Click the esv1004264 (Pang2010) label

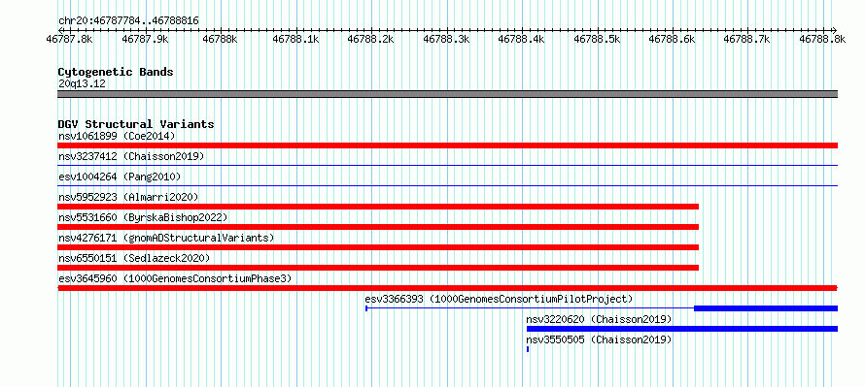(x=120, y=177)
